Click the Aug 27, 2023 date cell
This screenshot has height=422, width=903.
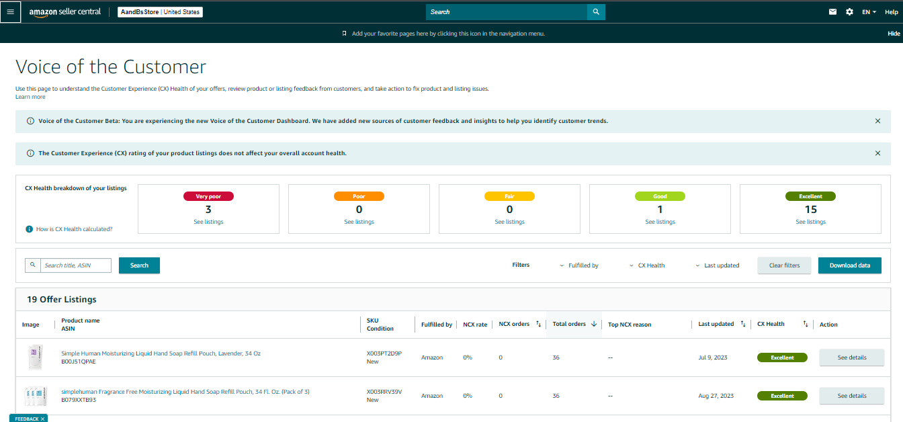coord(716,396)
